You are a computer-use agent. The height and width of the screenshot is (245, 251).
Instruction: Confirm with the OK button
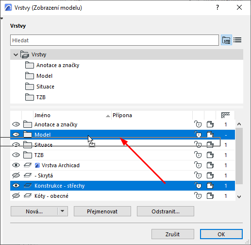coord(221,234)
